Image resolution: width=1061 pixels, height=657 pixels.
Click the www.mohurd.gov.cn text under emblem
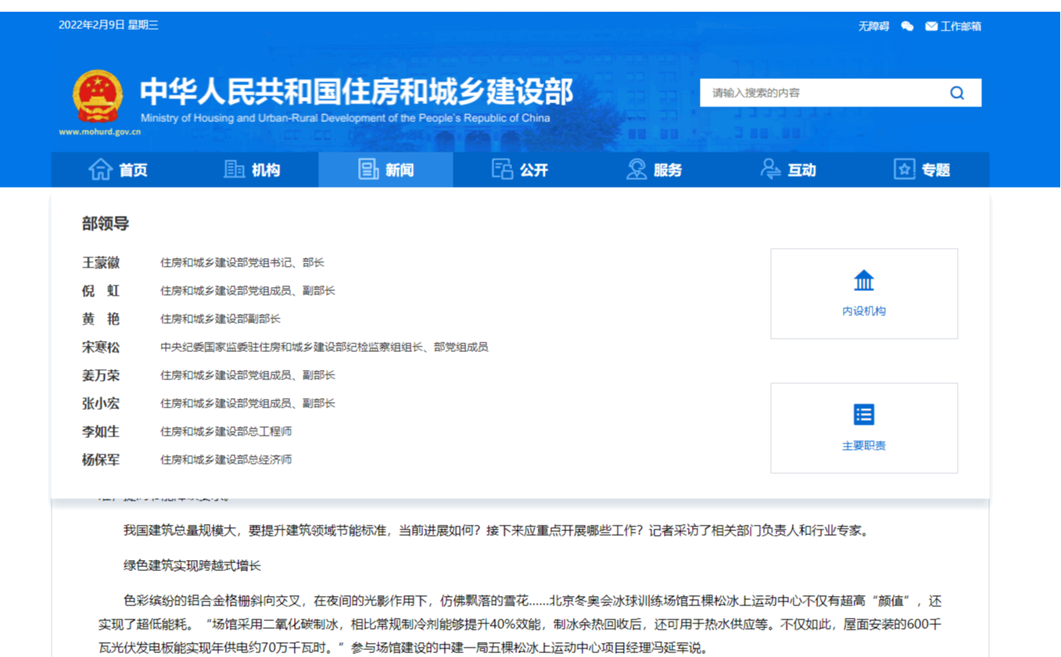pos(99,132)
